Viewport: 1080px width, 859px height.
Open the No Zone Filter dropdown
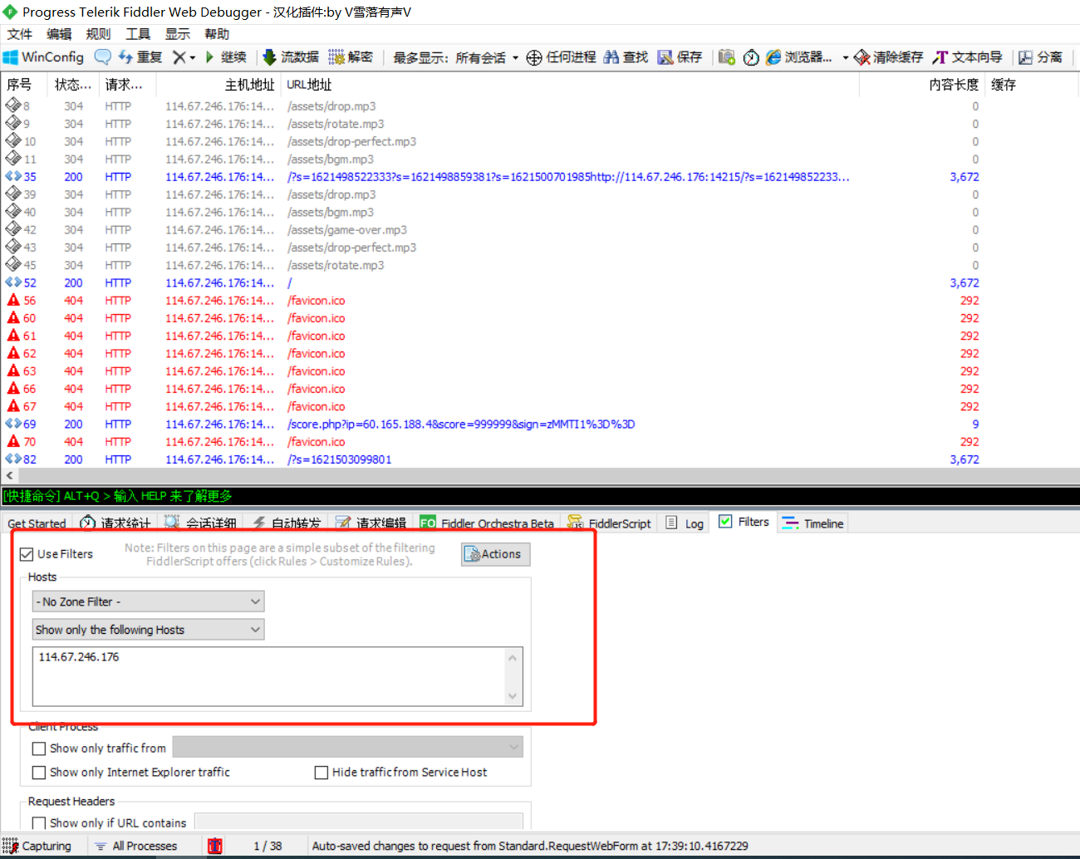click(148, 601)
